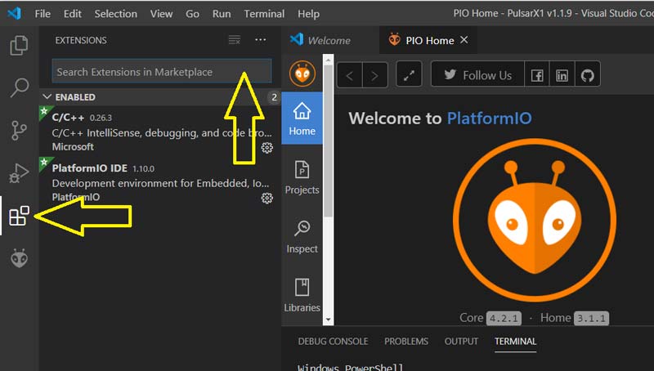Open the File menu
The height and width of the screenshot is (371, 654).
coord(43,14)
